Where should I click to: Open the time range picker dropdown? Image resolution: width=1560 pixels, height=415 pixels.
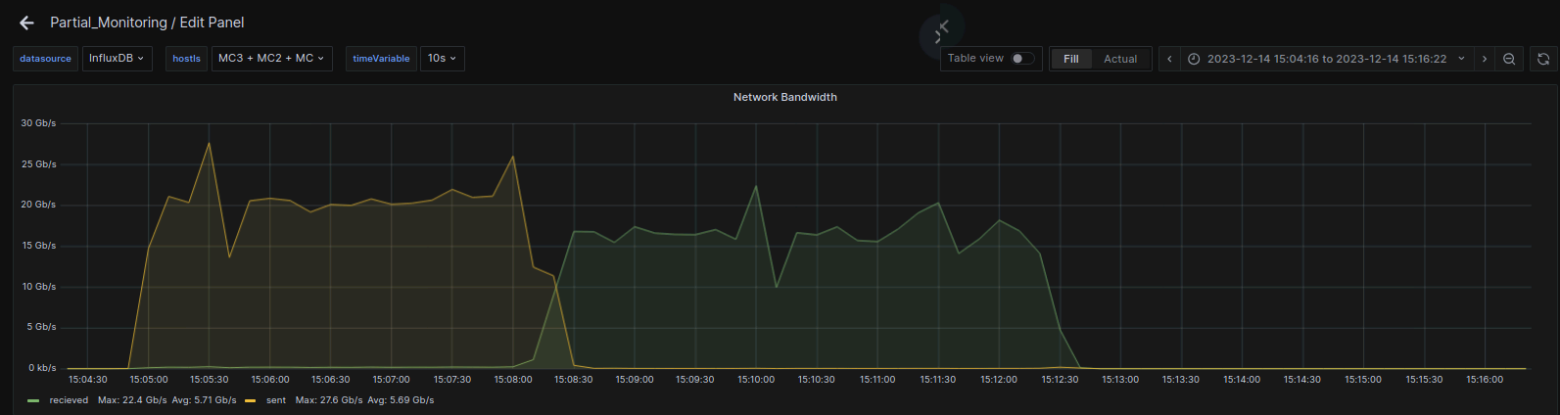(1327, 59)
